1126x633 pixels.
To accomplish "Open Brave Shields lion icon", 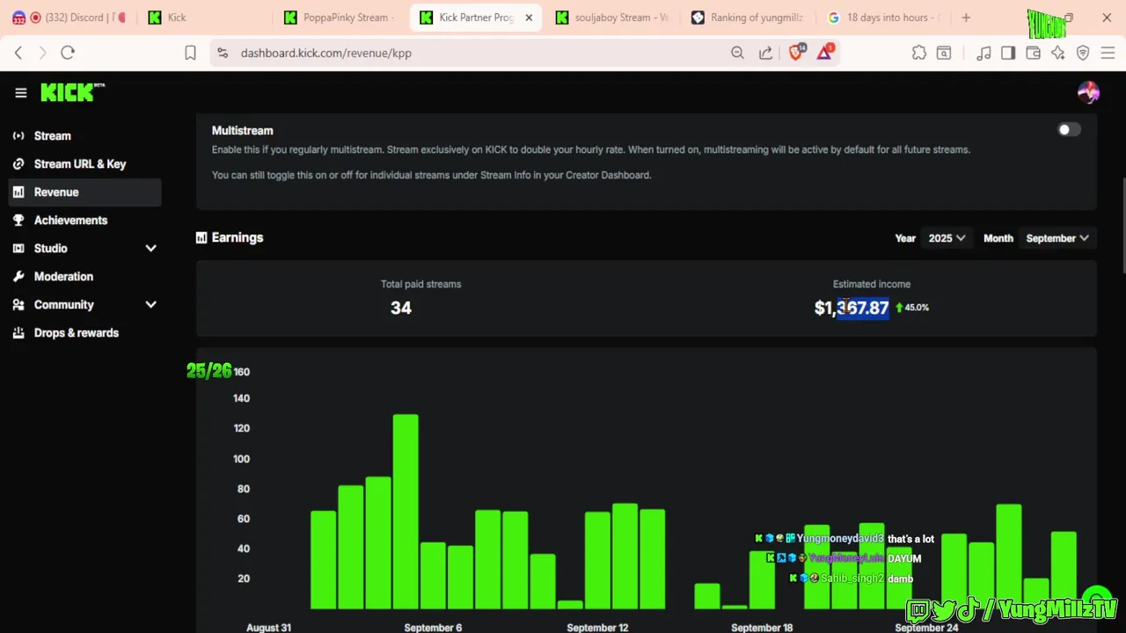I will click(796, 52).
